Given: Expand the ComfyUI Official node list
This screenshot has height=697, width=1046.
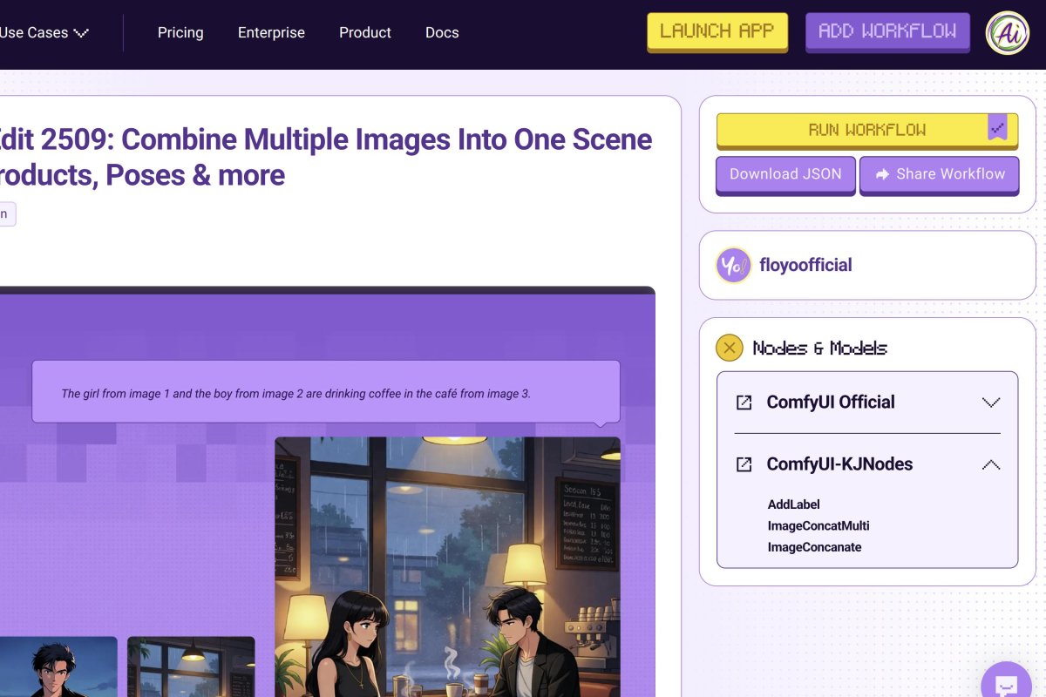Looking at the screenshot, I should (x=991, y=403).
